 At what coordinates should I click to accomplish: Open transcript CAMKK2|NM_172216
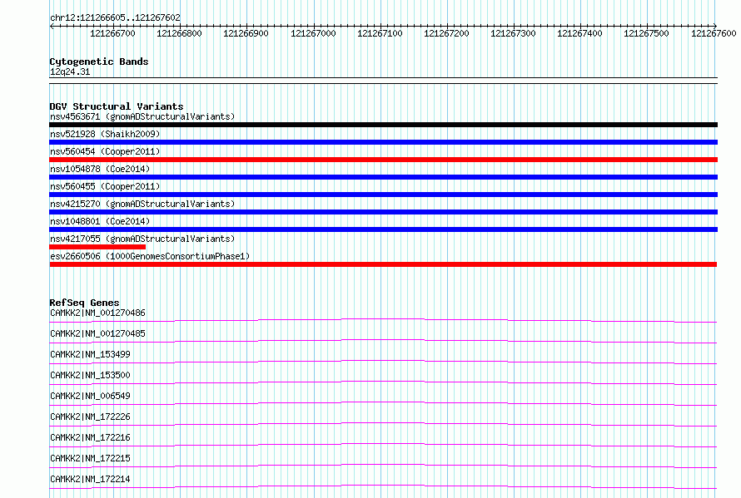90,437
